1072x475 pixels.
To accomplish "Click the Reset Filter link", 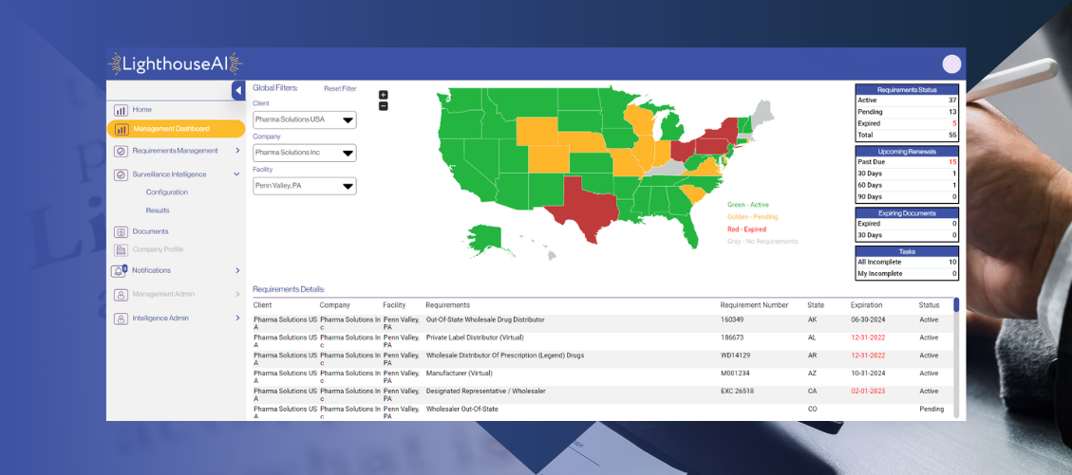I will click(340, 89).
